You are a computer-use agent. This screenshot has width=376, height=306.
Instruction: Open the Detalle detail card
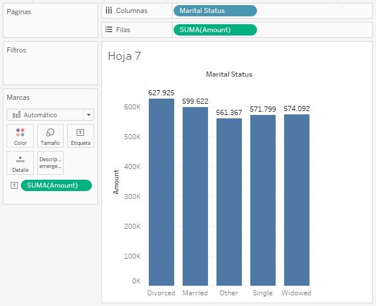click(x=20, y=163)
